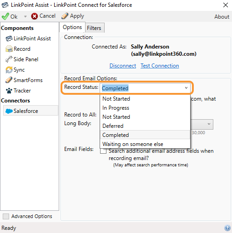
Task: Collapse the Record Status dropdown arrow
Action: (186, 88)
